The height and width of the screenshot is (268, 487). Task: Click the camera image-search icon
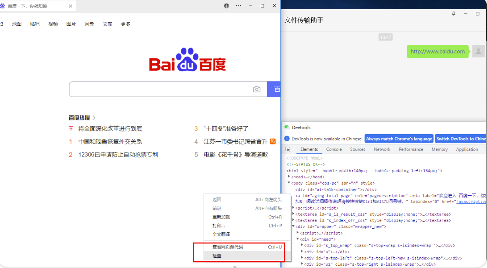[257, 89]
